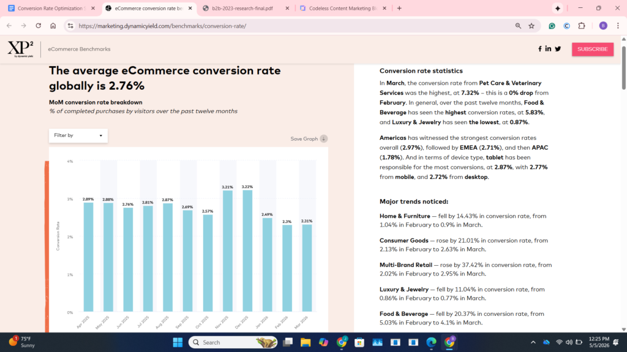Click the Dec 2025 bar showing 3.22%
This screenshot has width=627, height=352.
[x=247, y=251]
